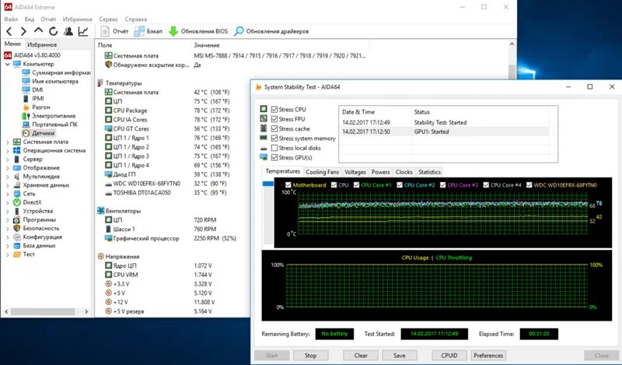
Task: Switch to Statistics tab
Action: pyautogui.click(x=430, y=172)
